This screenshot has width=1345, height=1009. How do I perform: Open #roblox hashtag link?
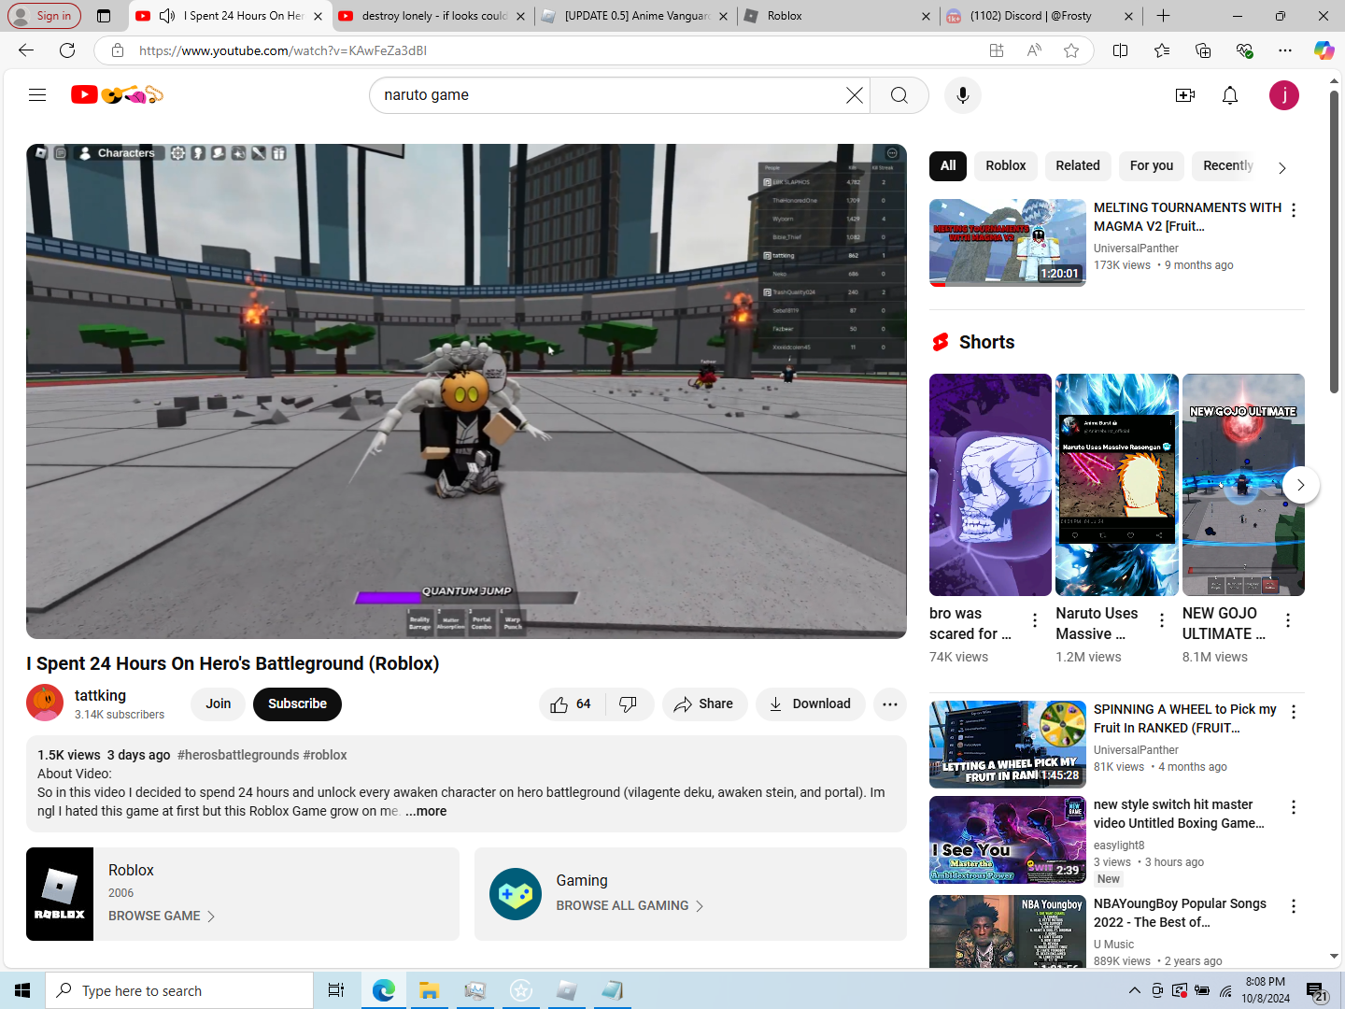pyautogui.click(x=325, y=755)
